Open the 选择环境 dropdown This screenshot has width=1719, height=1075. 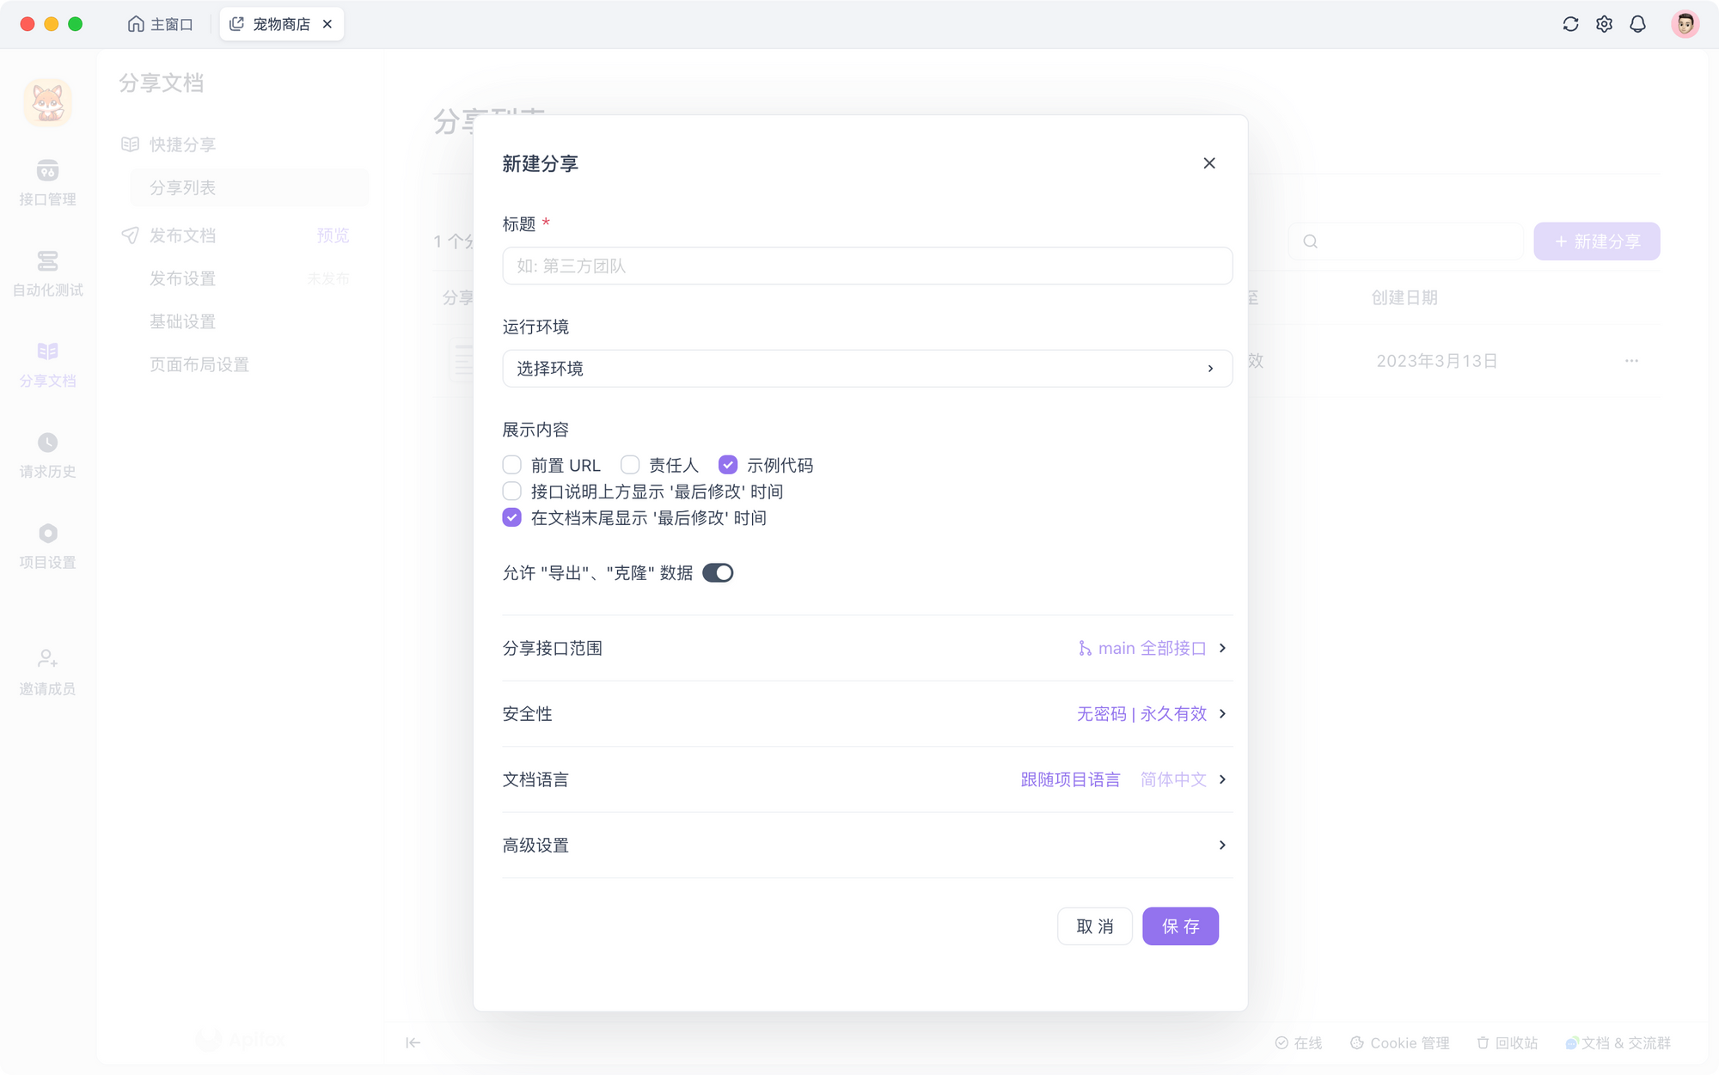(x=867, y=369)
